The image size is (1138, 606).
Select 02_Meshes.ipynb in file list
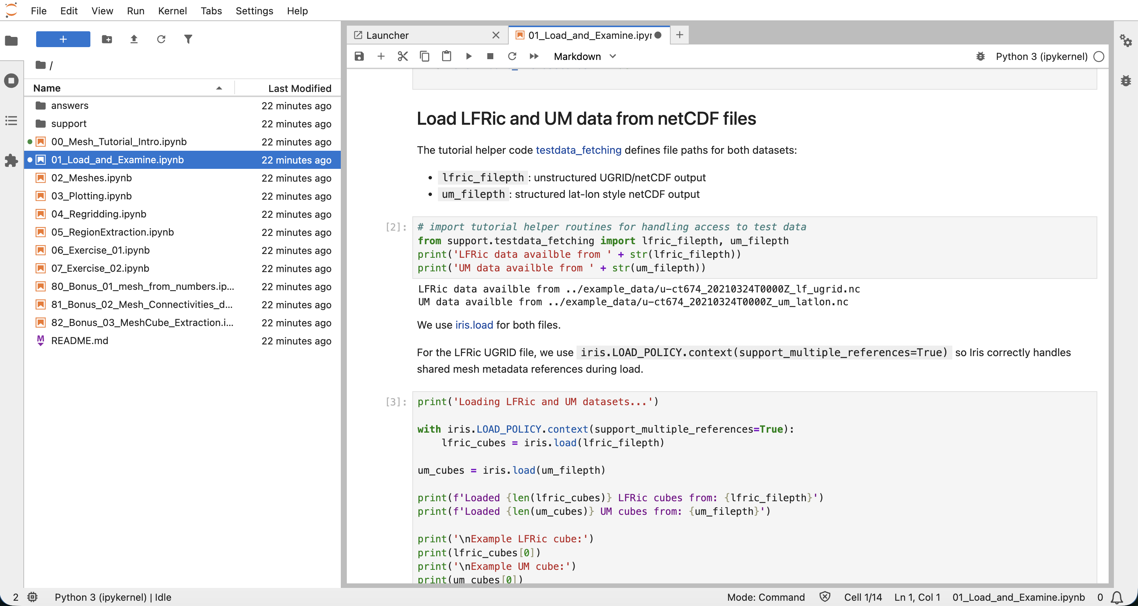coord(183,178)
